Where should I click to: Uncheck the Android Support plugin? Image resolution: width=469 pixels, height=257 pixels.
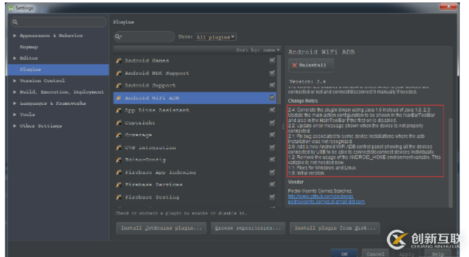coord(272,85)
